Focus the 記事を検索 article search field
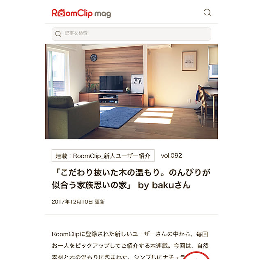 [131, 34]
